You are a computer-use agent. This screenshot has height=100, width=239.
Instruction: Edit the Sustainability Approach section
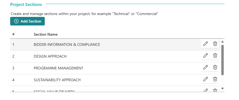click(x=206, y=79)
